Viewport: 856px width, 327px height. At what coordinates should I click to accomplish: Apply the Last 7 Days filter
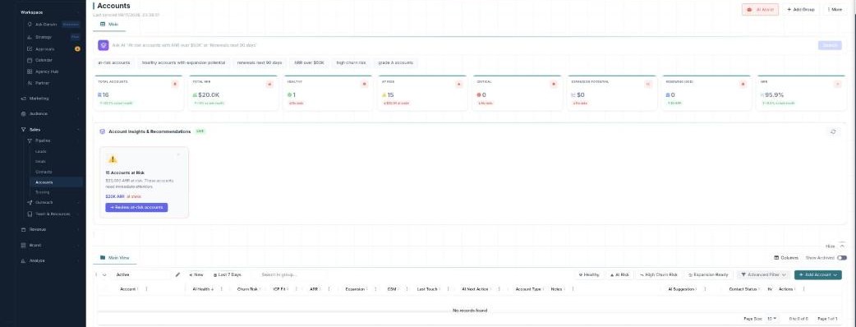227,274
